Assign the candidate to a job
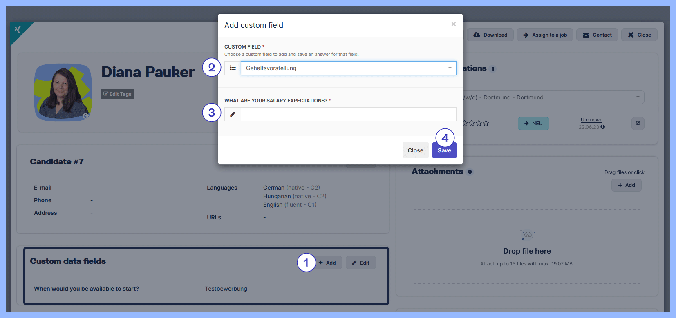This screenshot has width=676, height=318. 545,35
